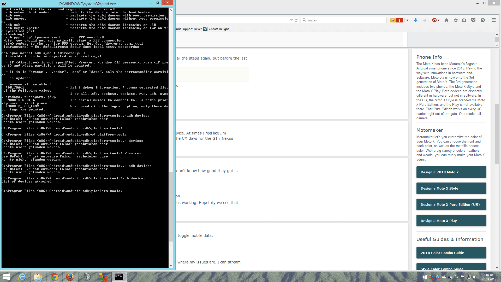Launch Internet Explorer from the taskbar
This screenshot has height=282, width=501.
click(22, 277)
